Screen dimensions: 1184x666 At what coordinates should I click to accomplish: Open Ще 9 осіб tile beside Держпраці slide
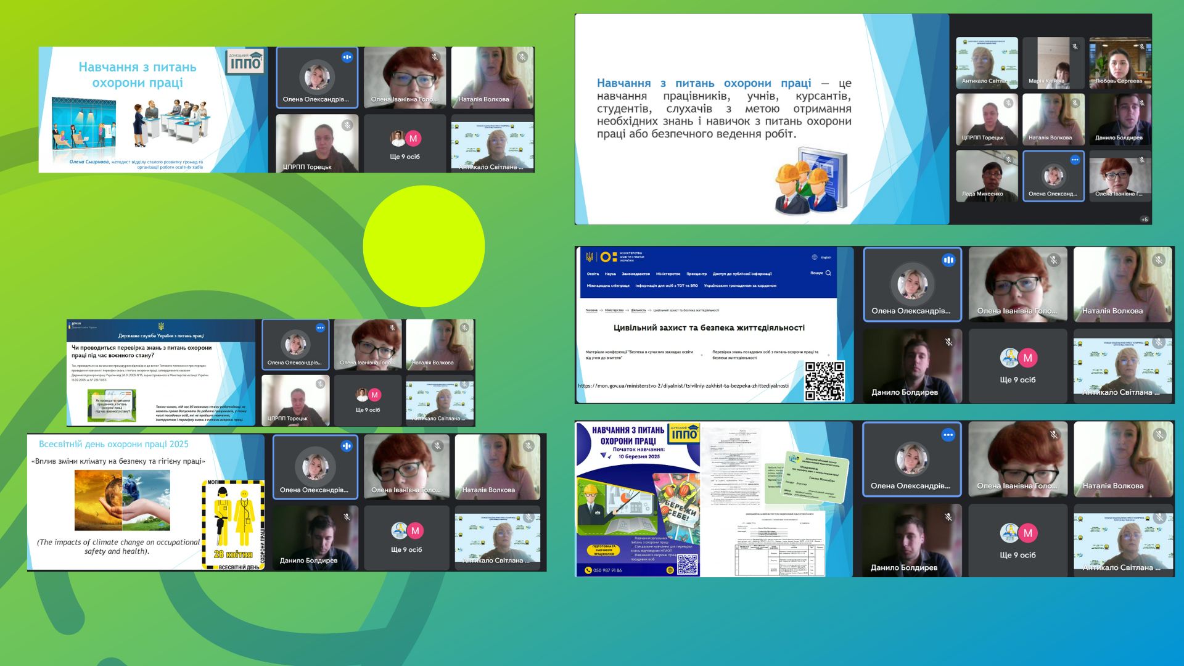[x=368, y=400]
